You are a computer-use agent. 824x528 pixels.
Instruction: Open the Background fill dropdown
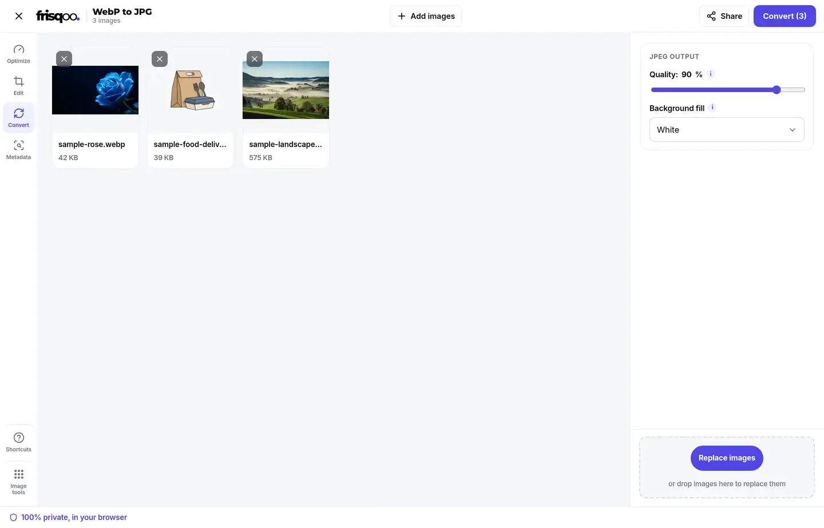[x=727, y=130]
